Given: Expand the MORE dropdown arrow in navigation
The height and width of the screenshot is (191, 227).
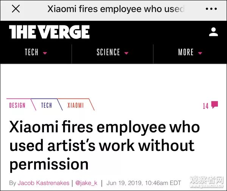Looking at the screenshot, I should click(x=200, y=53).
